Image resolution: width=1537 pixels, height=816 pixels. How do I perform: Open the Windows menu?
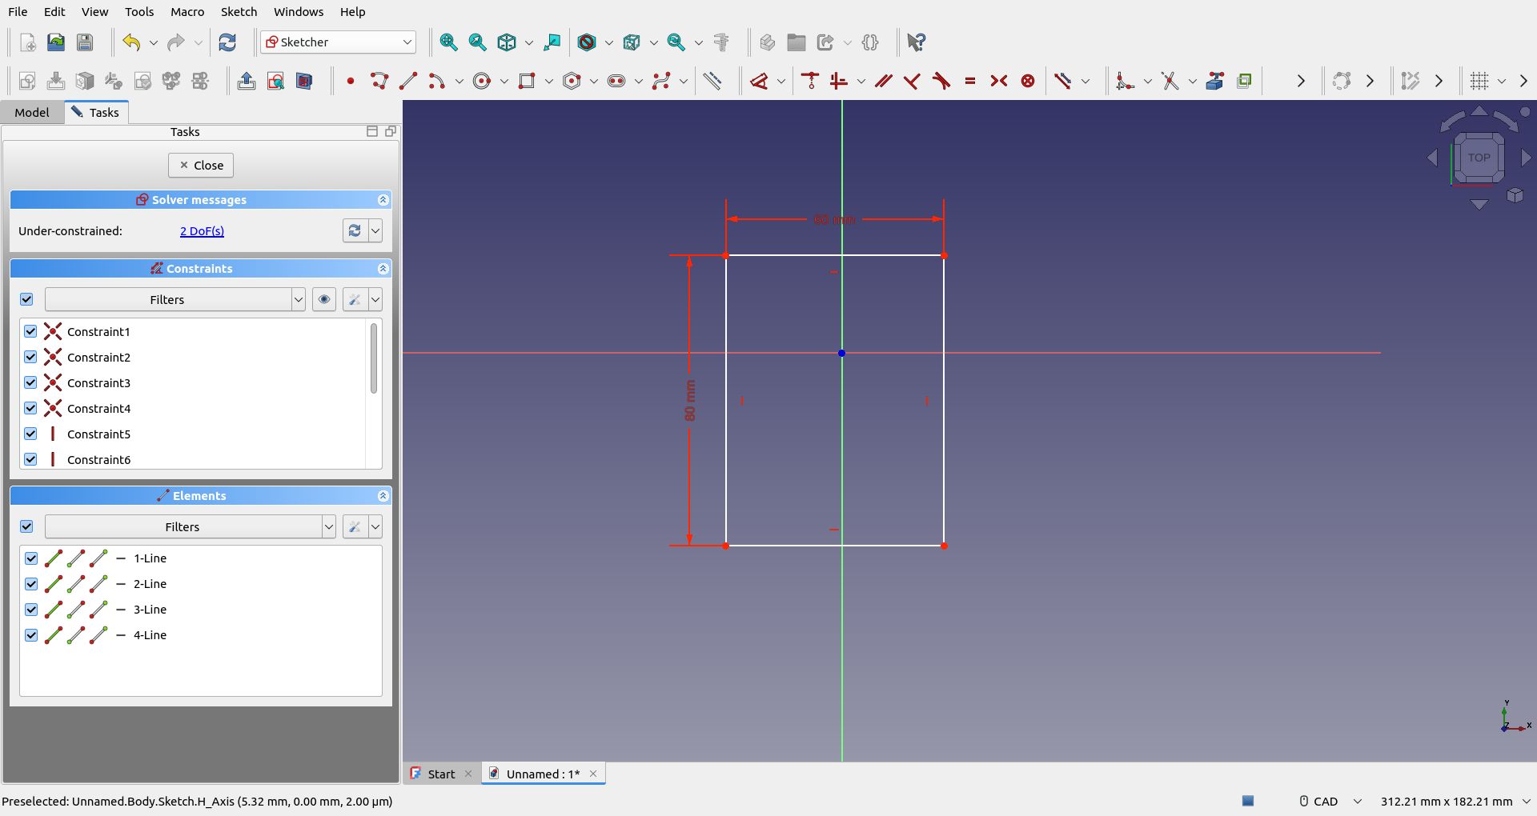click(x=299, y=12)
